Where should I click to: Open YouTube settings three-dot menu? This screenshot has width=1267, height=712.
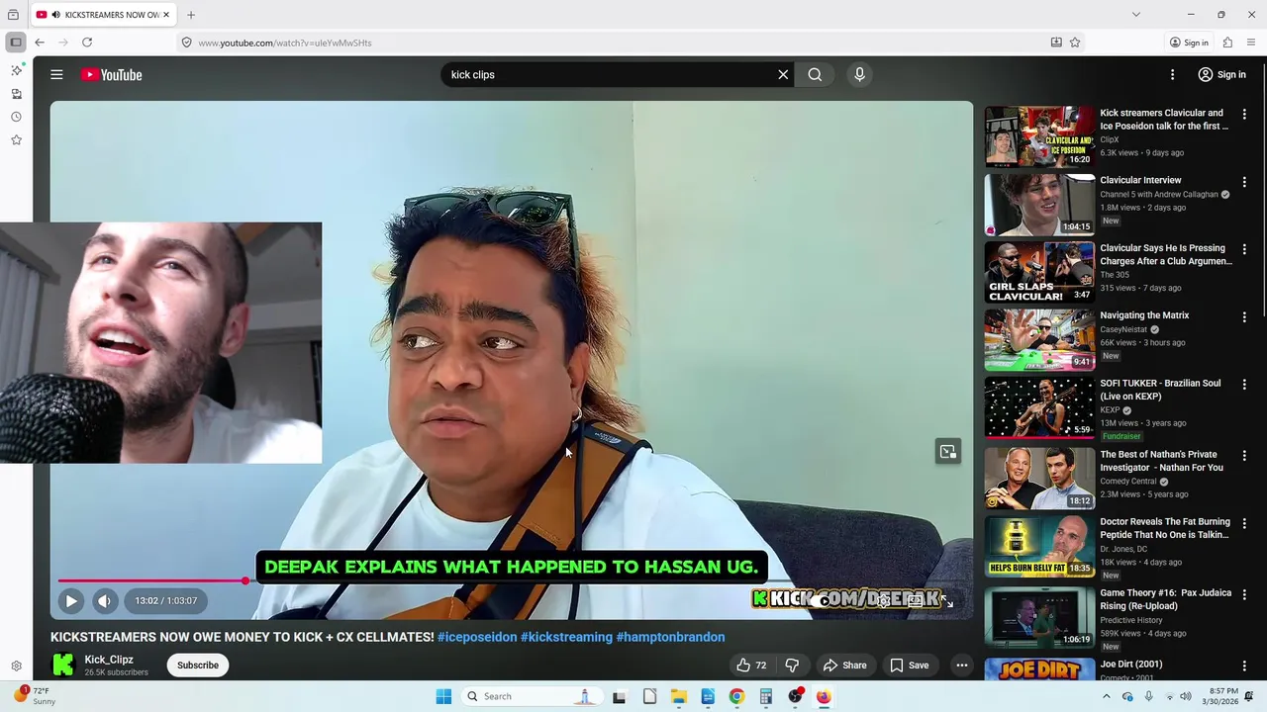pos(1172,74)
